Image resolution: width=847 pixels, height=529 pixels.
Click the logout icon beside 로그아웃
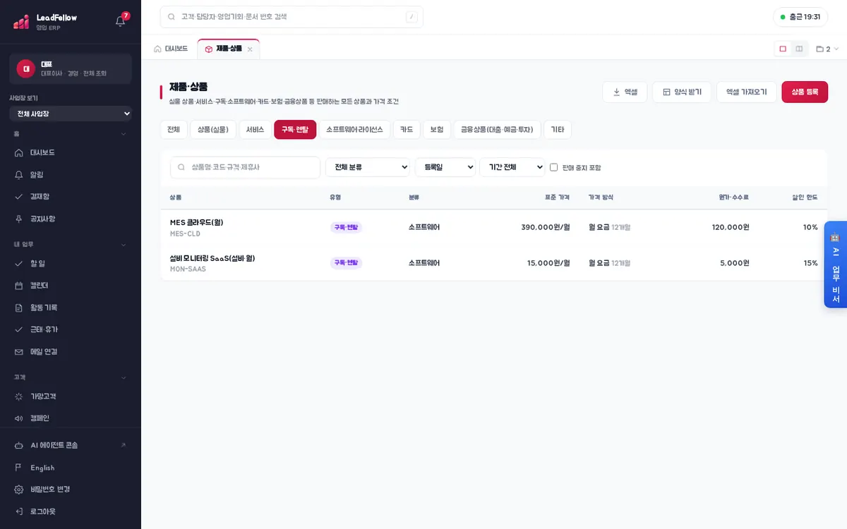pyautogui.click(x=19, y=511)
